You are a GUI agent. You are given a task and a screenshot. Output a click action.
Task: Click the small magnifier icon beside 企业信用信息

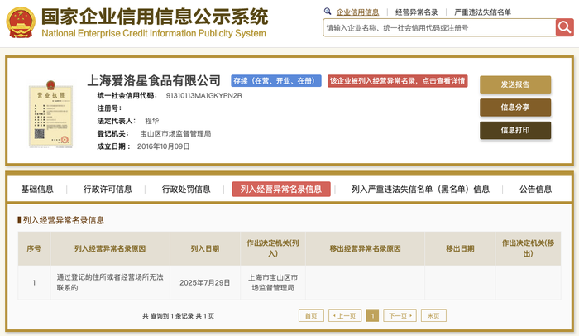coord(328,12)
